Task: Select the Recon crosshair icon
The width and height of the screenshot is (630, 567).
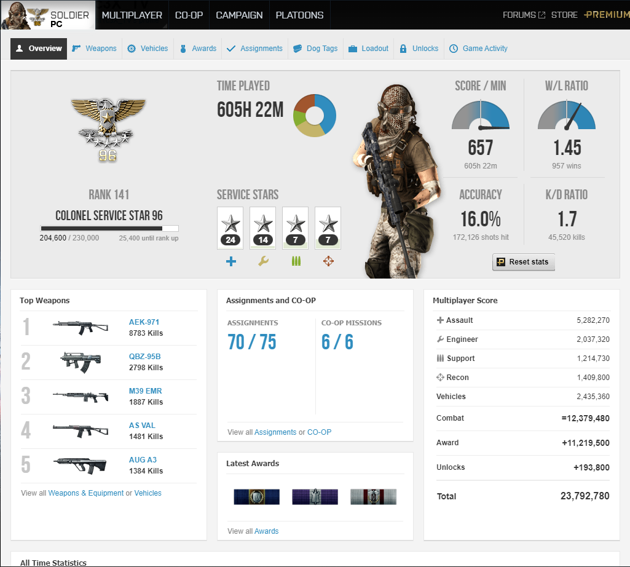Action: tap(328, 261)
